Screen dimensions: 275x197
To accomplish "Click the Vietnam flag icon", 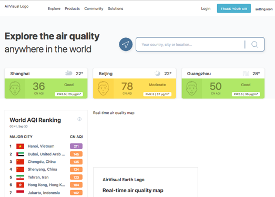I will coord(20,146).
